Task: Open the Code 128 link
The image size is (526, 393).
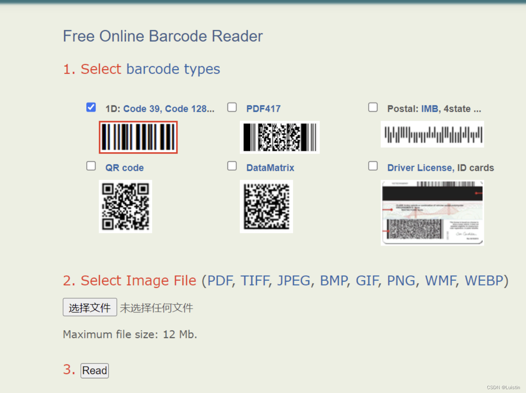Action: (x=190, y=109)
